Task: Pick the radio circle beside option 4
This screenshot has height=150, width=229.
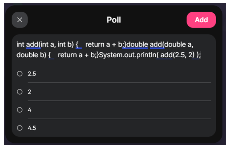Action: pos(20,110)
